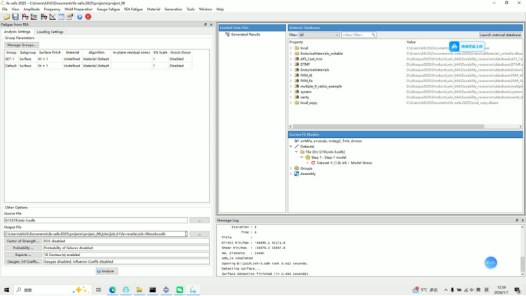Click the Exports button
This screenshot has width=526, height=296.
(x=23, y=255)
